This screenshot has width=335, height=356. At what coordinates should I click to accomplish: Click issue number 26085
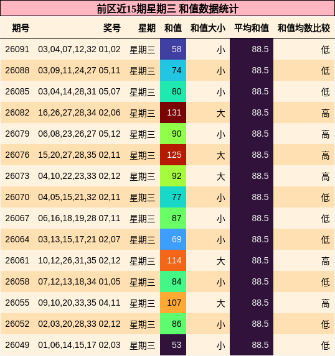(x=17, y=91)
